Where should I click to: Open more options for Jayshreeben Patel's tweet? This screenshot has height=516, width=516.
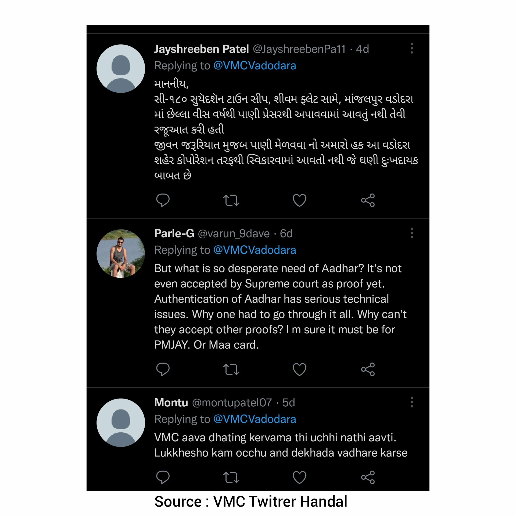tap(412, 48)
